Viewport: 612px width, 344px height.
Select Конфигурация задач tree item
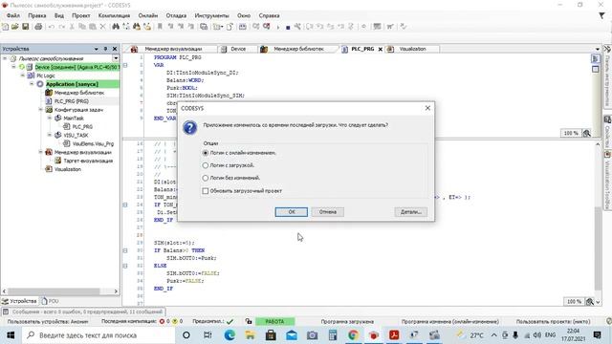coord(78,110)
